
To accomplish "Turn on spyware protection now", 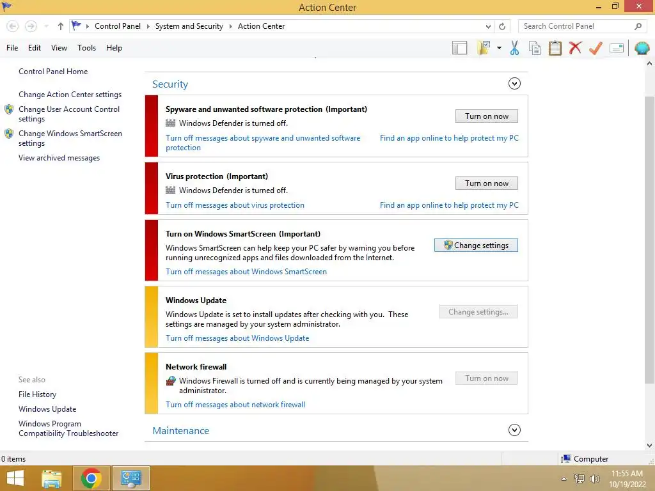I will pyautogui.click(x=487, y=116).
